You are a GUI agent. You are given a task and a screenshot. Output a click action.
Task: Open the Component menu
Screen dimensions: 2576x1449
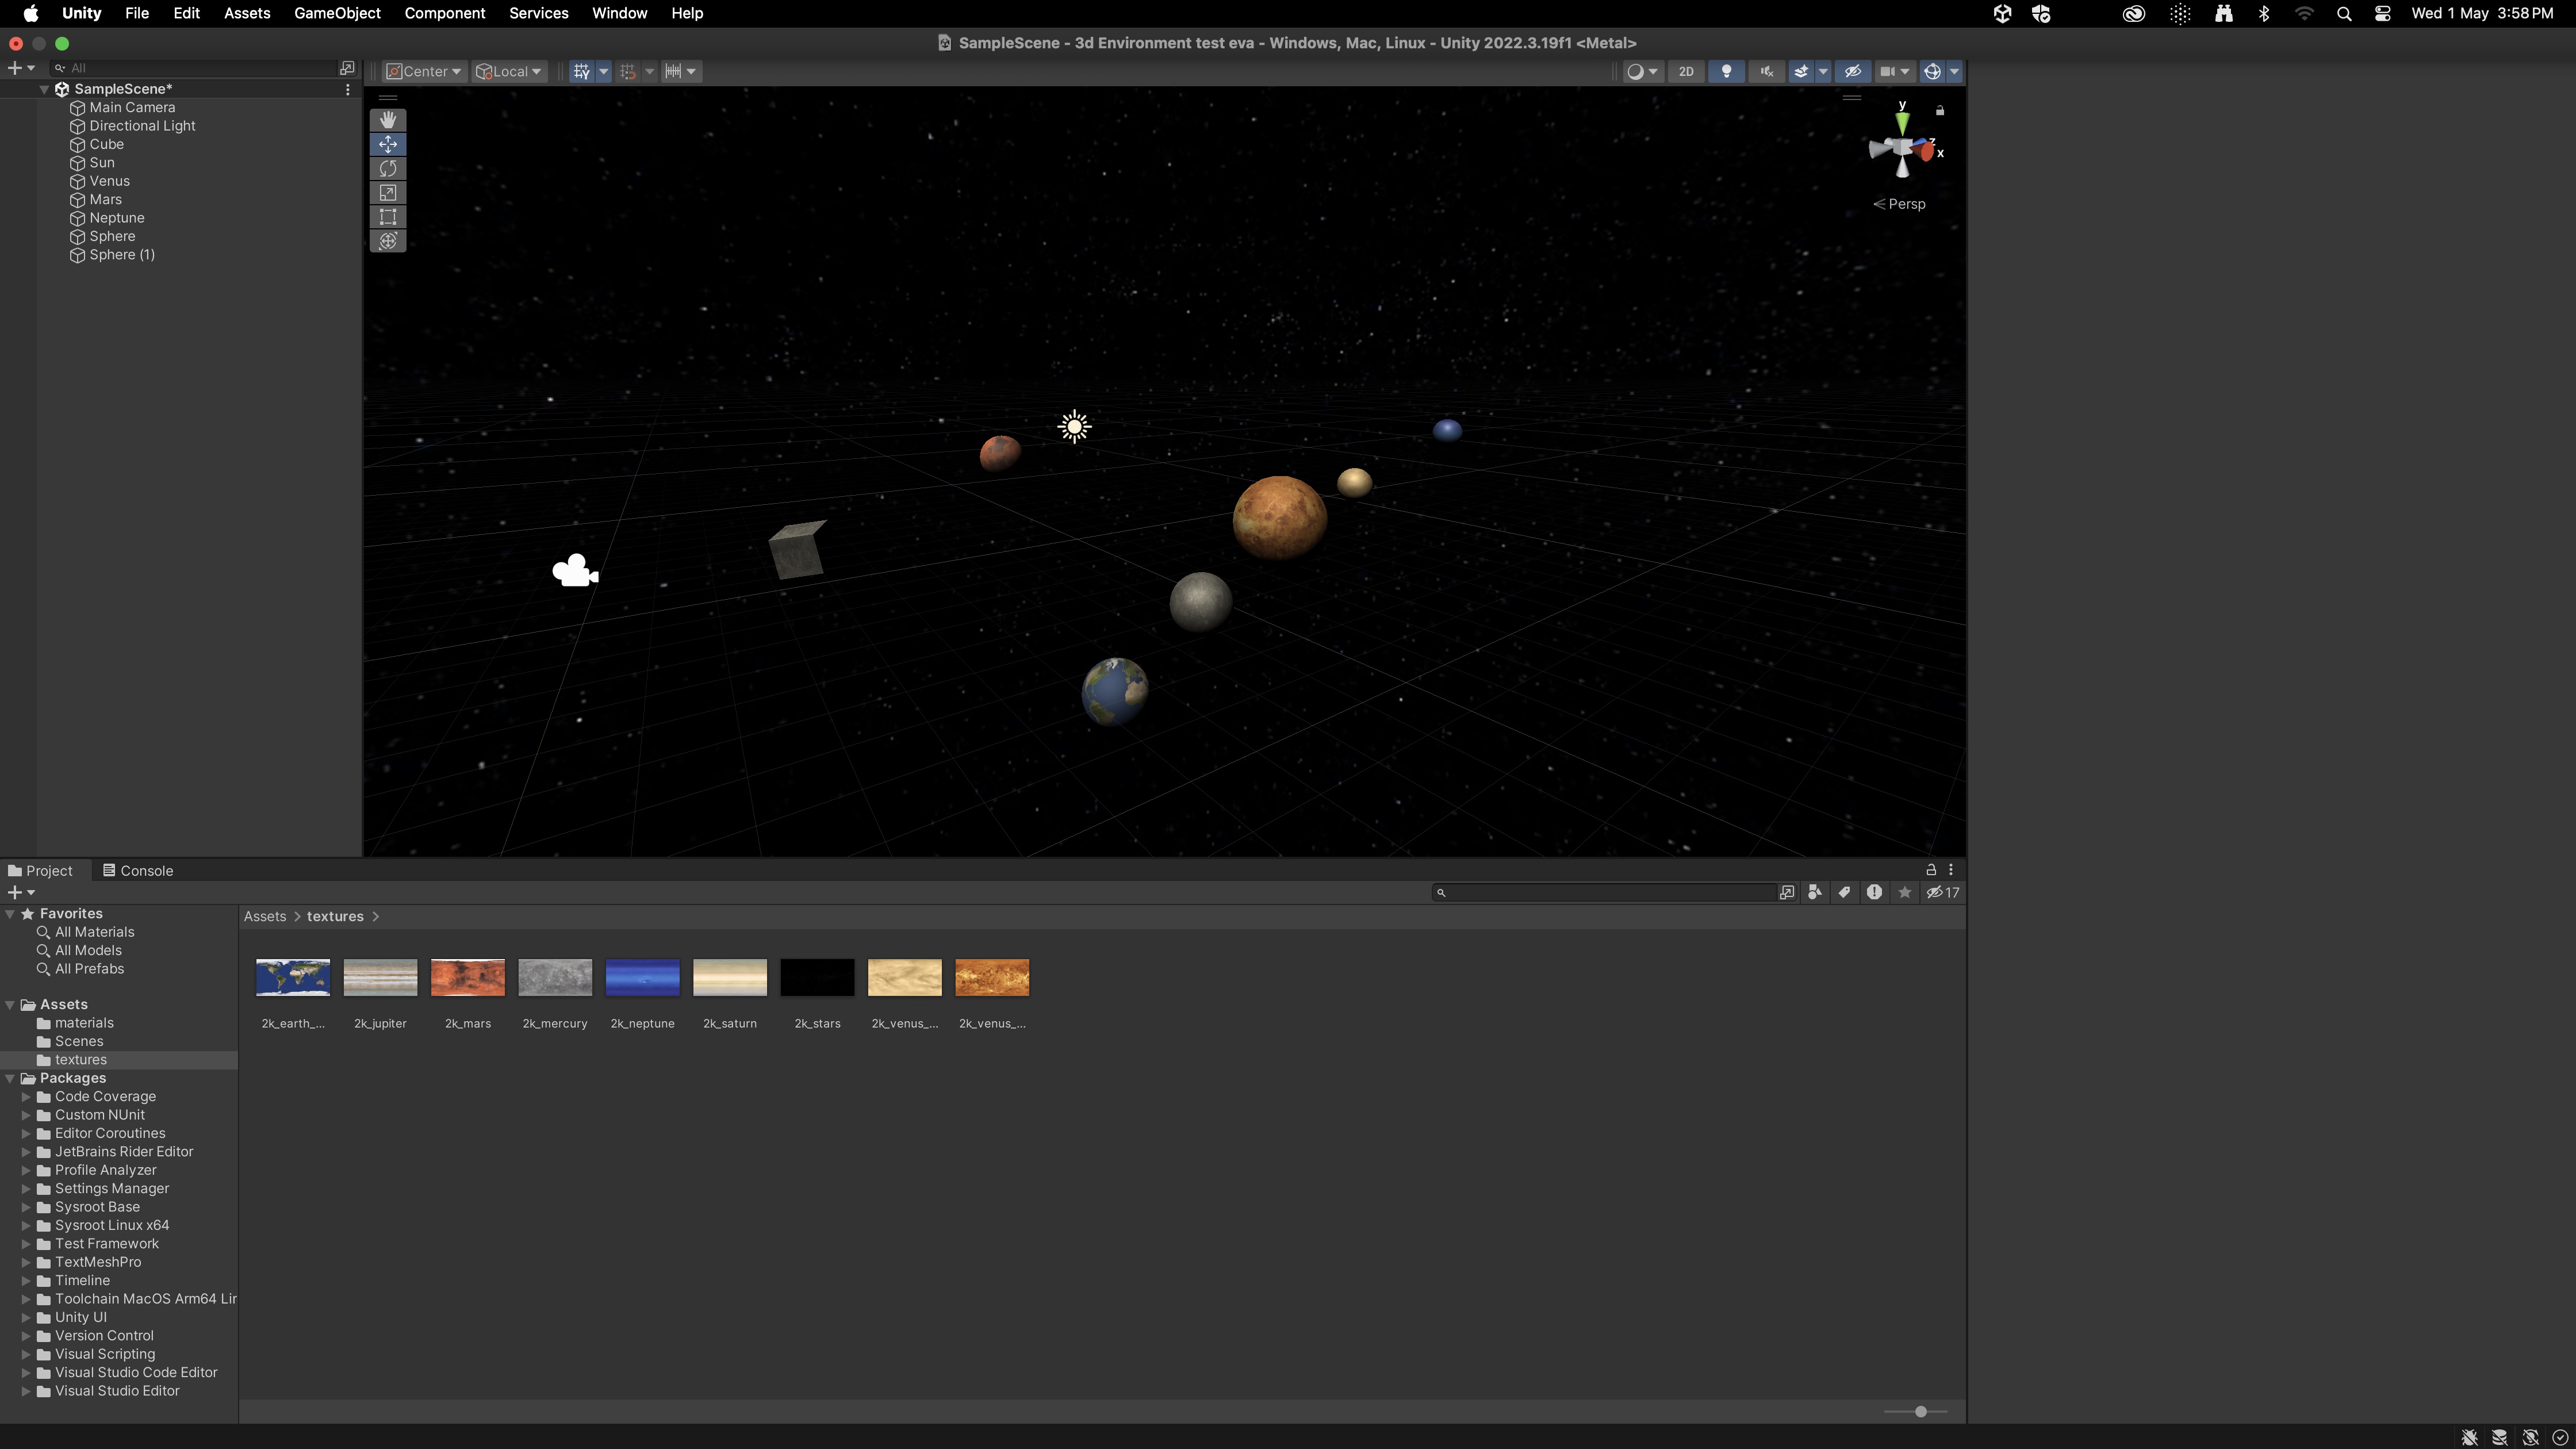445,13
